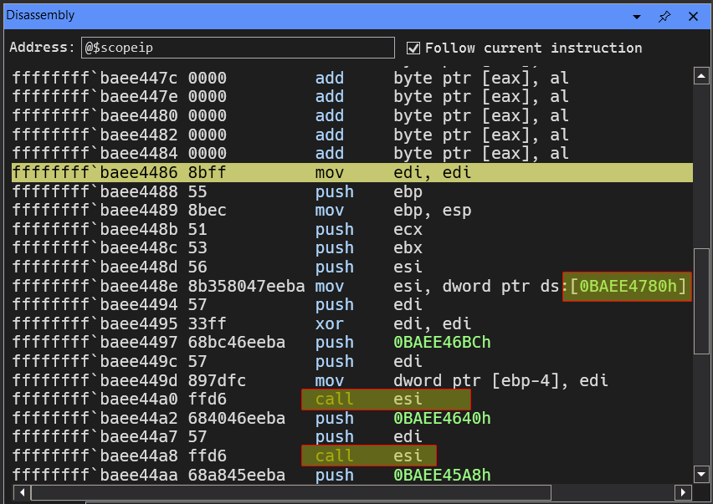This screenshot has width=713, height=504.
Task: Toggle the Follow current instruction checkbox
Action: [x=413, y=48]
